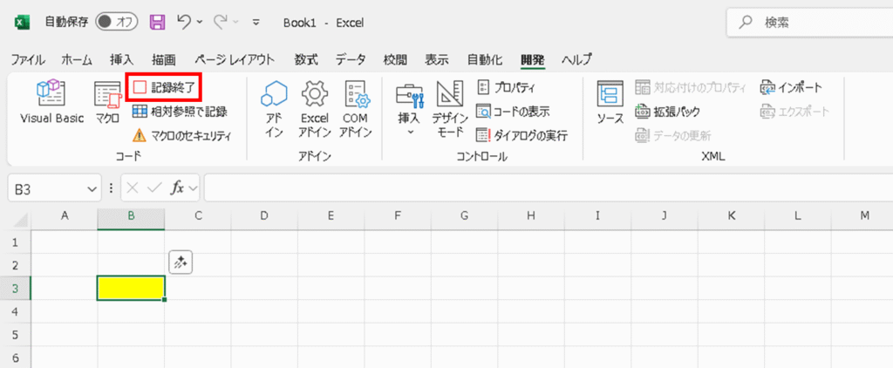
Task: Switch to the ホーム tab
Action: pos(77,60)
